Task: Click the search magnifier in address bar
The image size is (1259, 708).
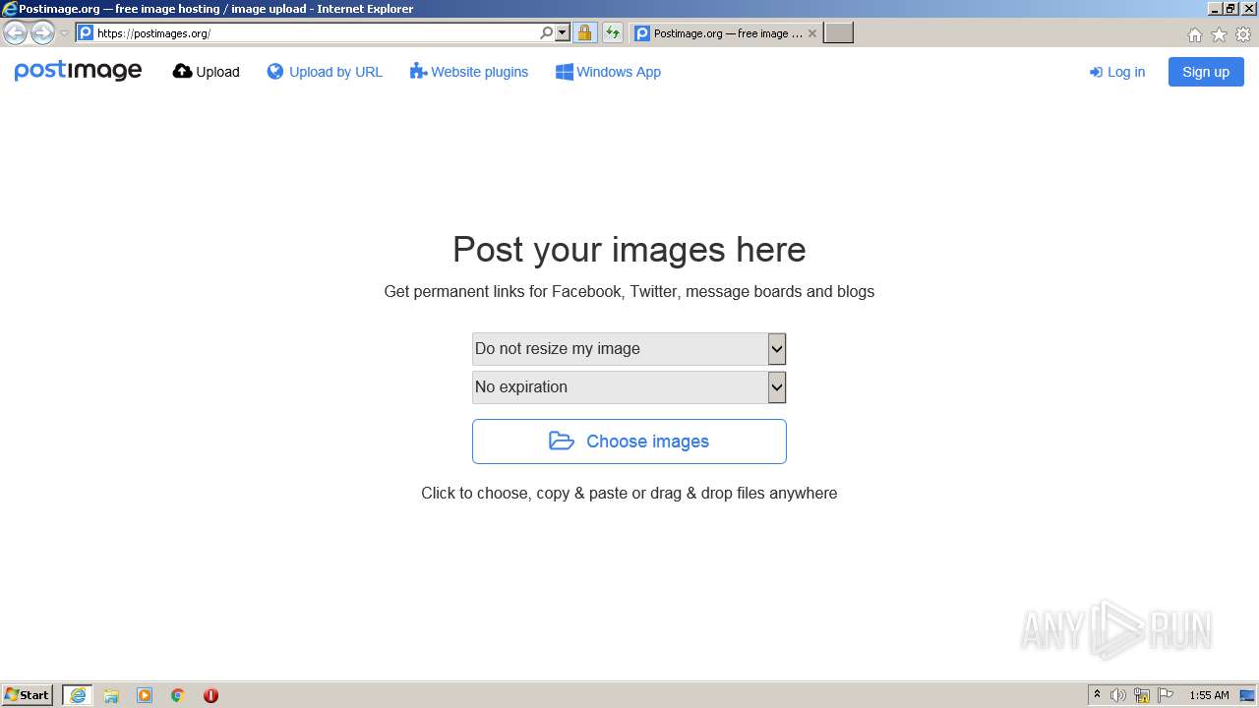Action: pos(546,33)
